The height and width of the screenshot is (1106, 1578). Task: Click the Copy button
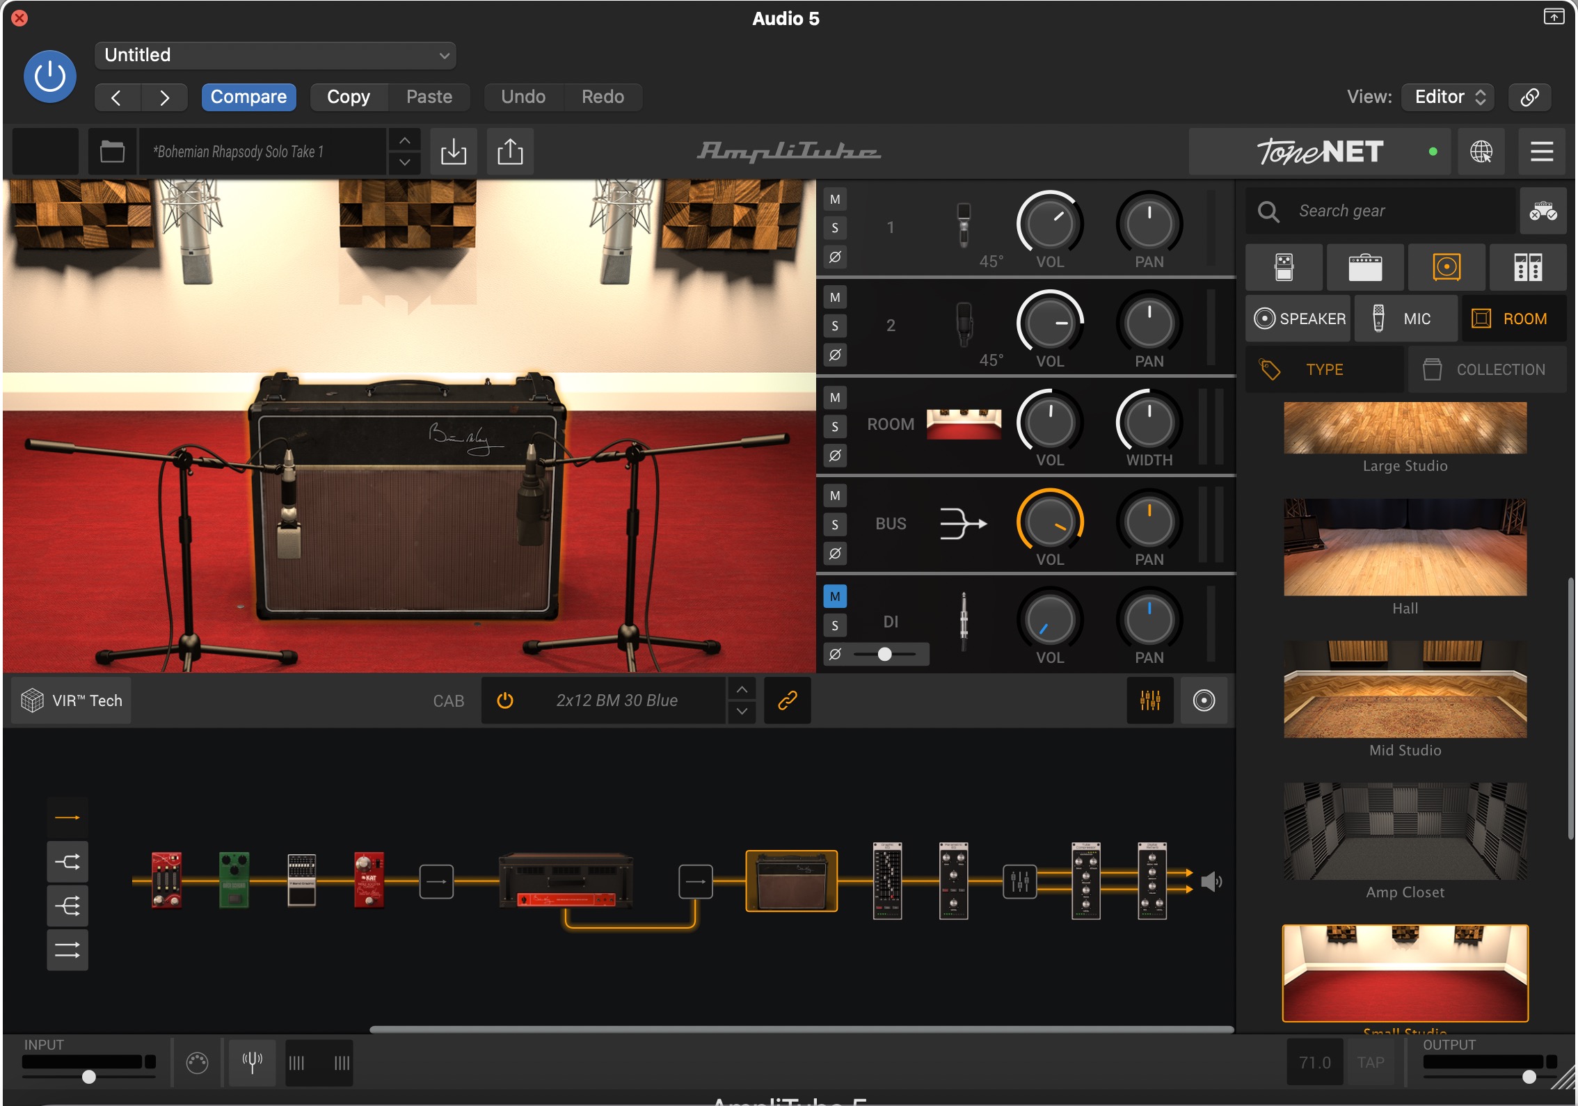[x=349, y=97]
